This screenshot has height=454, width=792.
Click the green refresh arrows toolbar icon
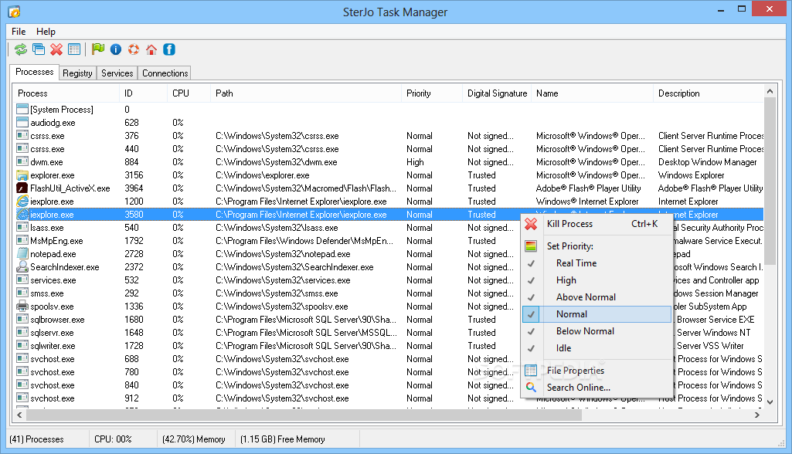tap(21, 49)
